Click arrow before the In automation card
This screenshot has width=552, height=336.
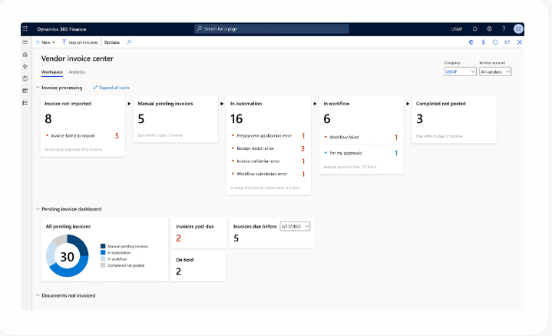tap(222, 104)
